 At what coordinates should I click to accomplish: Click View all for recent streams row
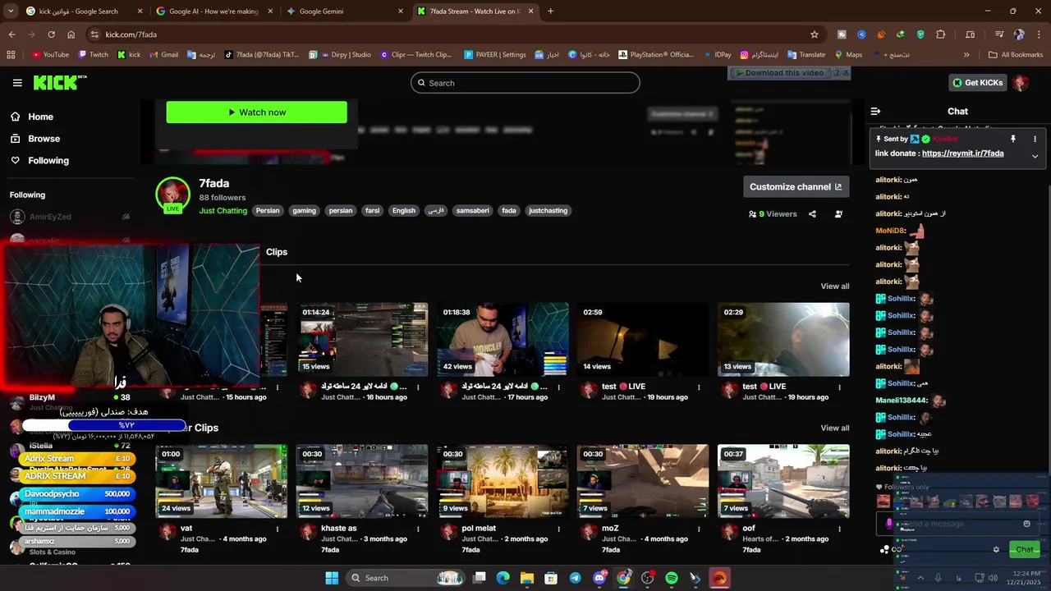834,286
